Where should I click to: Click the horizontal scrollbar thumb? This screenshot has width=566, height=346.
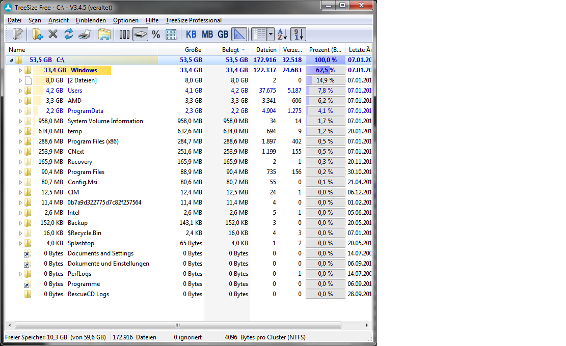178,325
